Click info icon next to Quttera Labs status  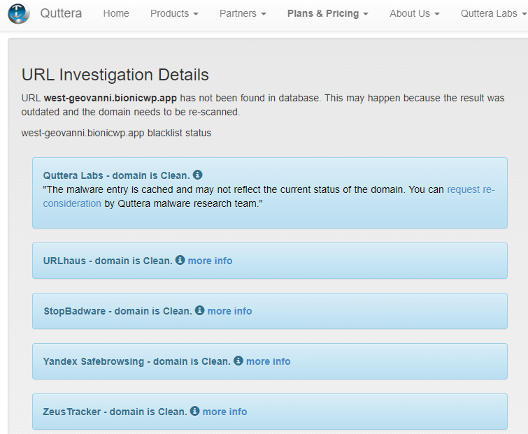[x=197, y=175]
